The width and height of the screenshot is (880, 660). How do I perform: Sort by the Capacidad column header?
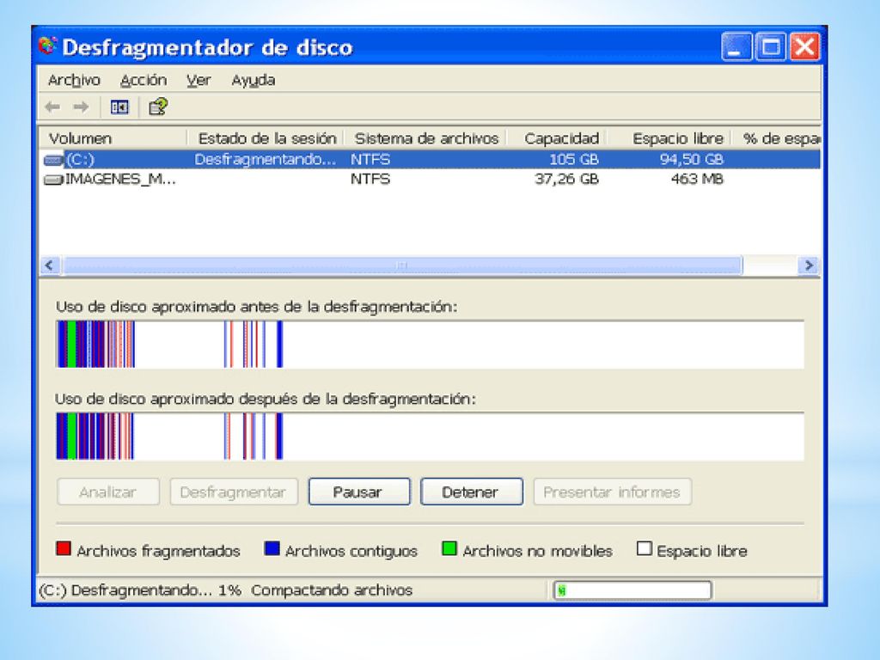pos(557,138)
